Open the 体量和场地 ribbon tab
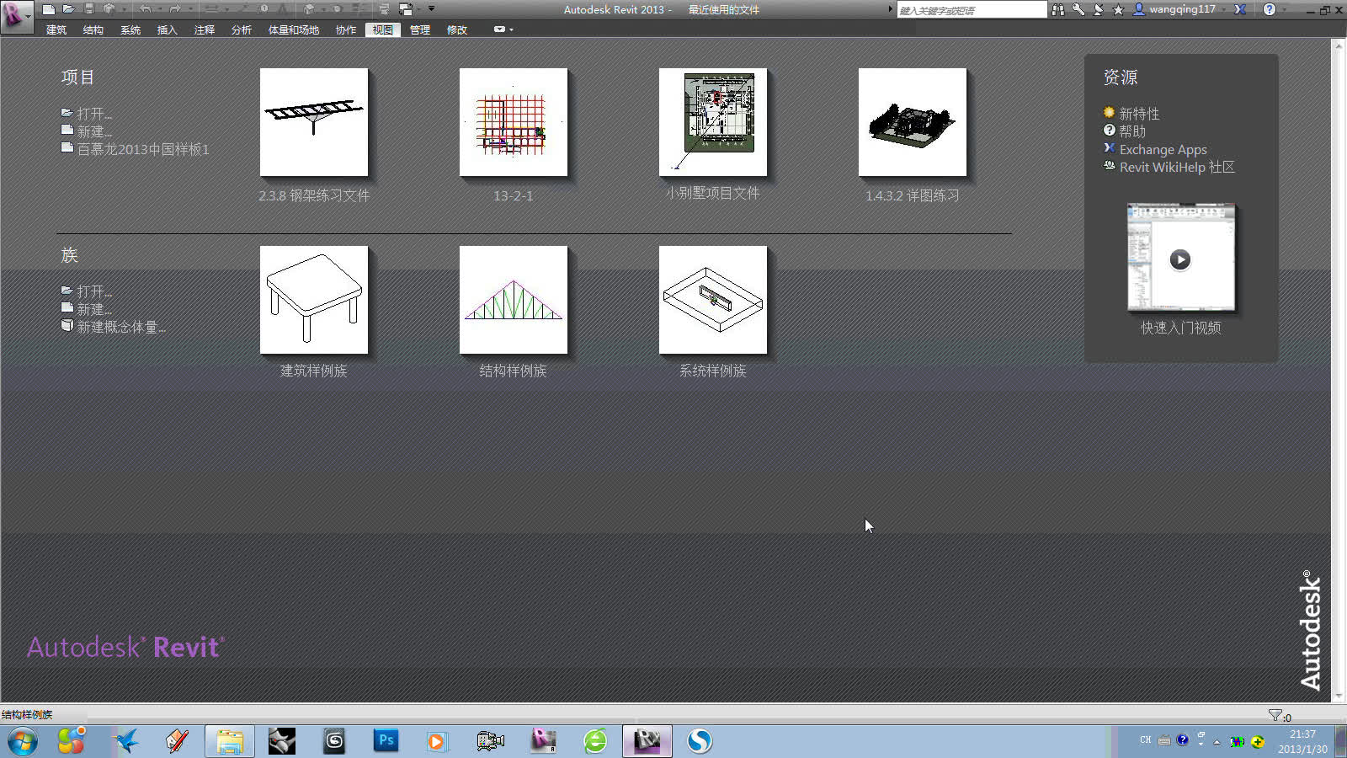The image size is (1347, 758). point(294,29)
